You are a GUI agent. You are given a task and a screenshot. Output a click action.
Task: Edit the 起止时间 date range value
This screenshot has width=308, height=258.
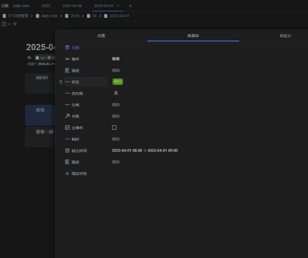pyautogui.click(x=144, y=150)
